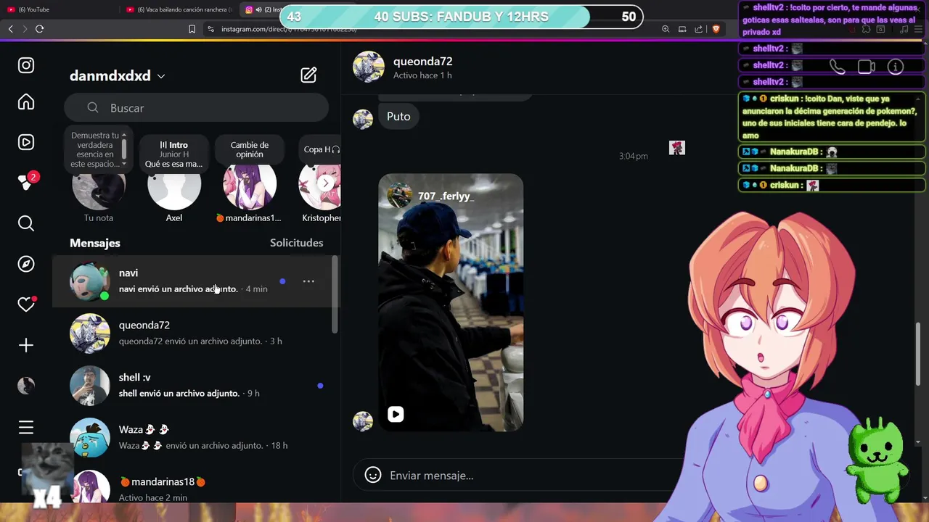Image resolution: width=929 pixels, height=522 pixels.
Task: Go to Home feed via house icon
Action: 26,101
